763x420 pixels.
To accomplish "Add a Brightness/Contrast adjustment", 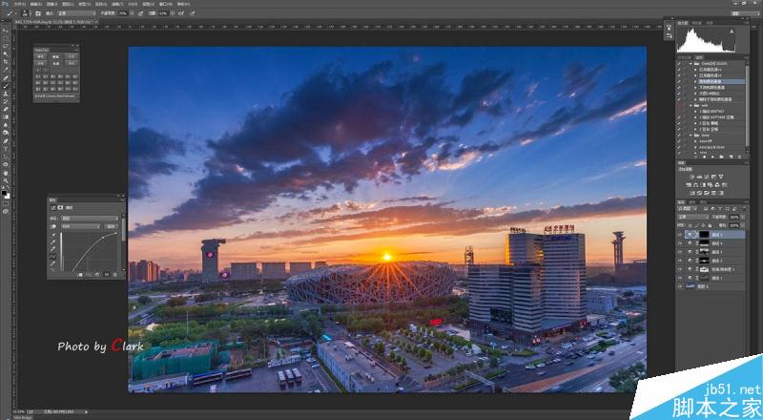I will 692,177.
